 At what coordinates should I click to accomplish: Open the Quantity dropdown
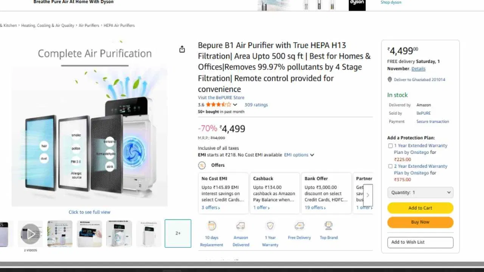420,192
